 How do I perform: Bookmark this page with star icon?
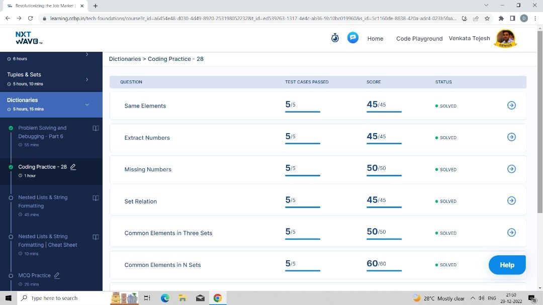coord(487,19)
